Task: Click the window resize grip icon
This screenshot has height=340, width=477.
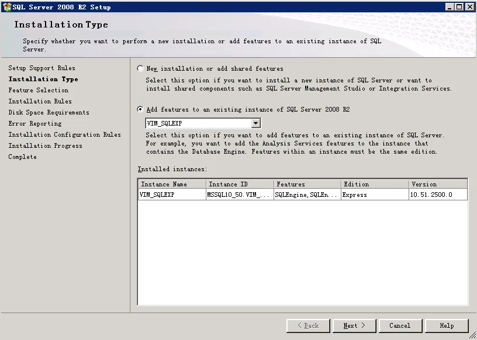Action: (x=472, y=335)
